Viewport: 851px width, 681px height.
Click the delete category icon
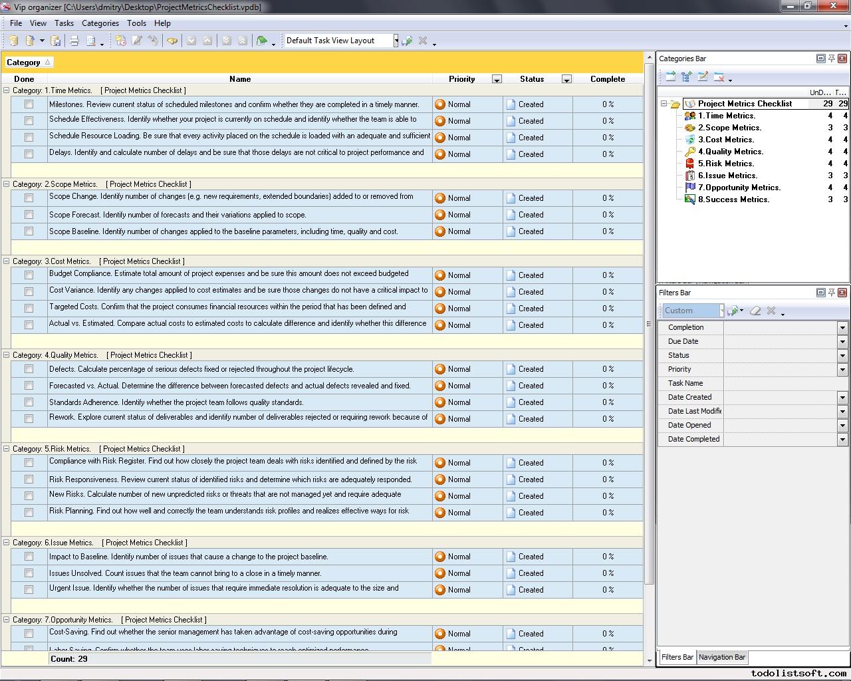[x=719, y=77]
